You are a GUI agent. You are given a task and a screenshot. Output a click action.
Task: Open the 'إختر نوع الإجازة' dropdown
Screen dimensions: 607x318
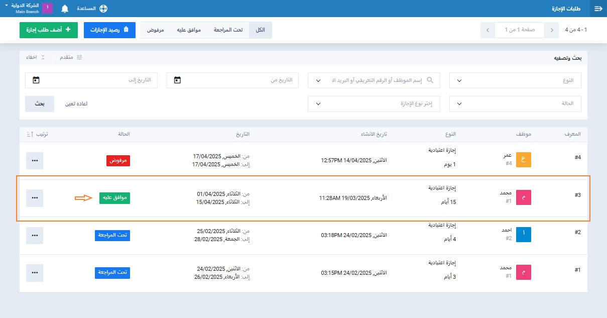(374, 104)
